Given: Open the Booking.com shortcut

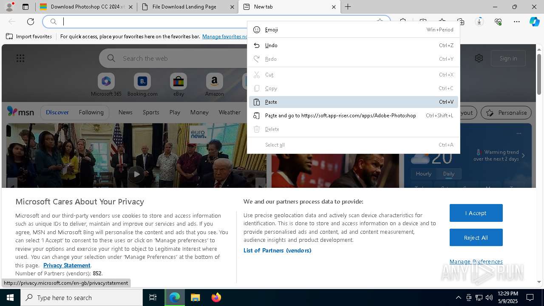Looking at the screenshot, I should 142,85.
